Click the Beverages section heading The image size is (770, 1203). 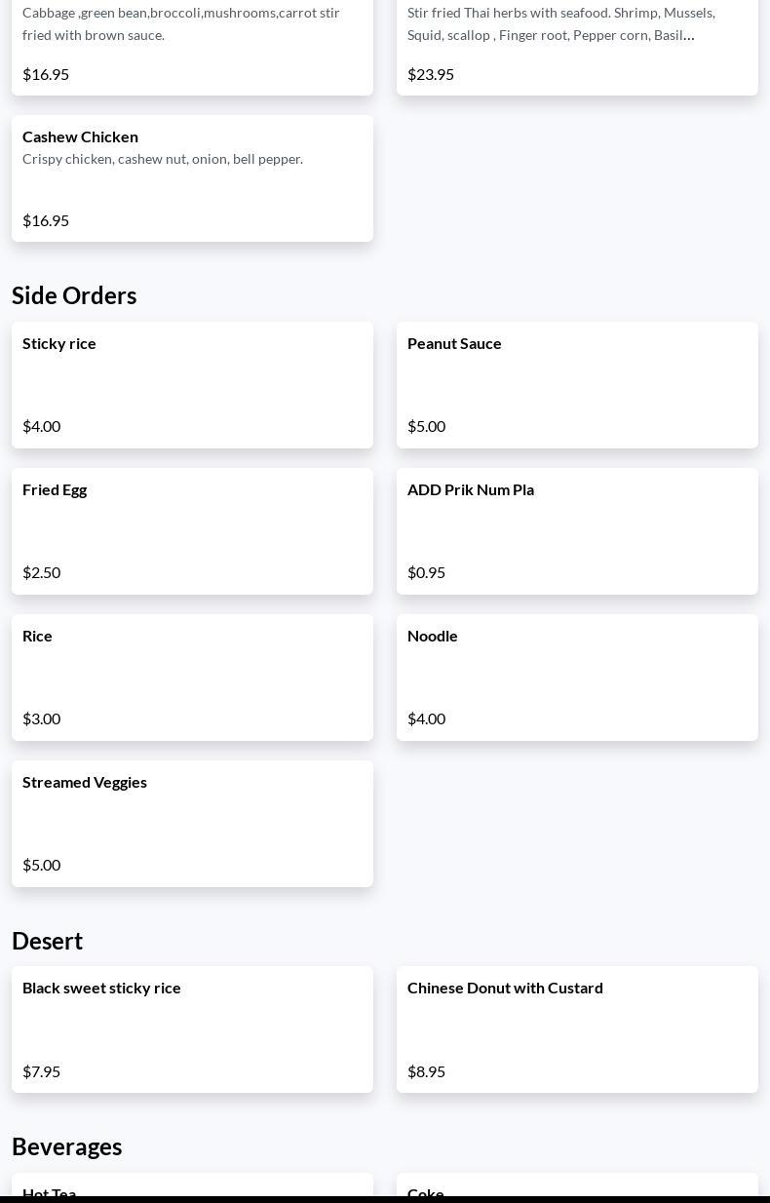67,1146
